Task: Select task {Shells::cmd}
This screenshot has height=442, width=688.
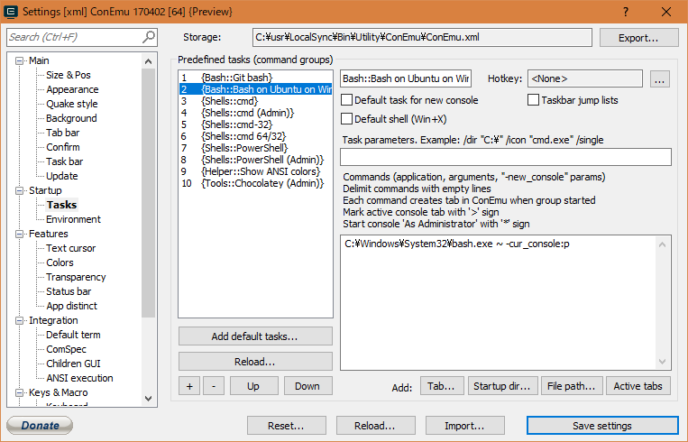Action: (255, 101)
